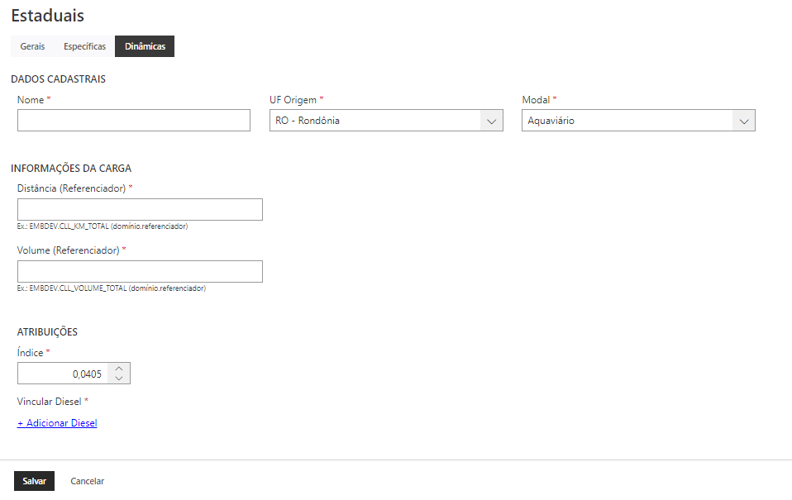Decrease Índice with the down arrow
This screenshot has height=500, width=792.
click(x=120, y=379)
